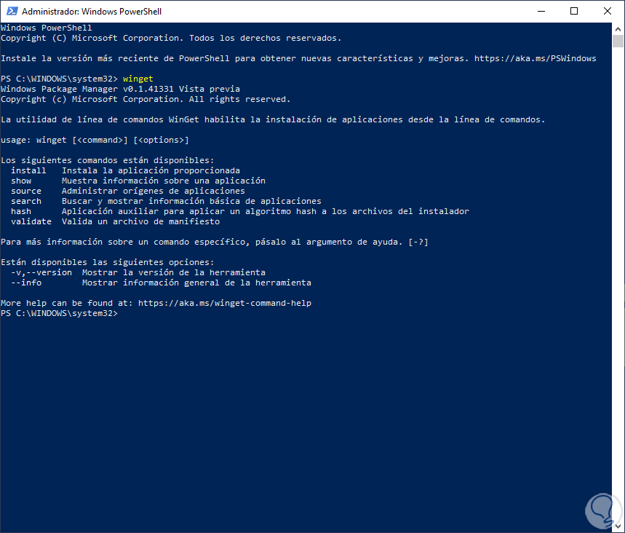The width and height of the screenshot is (625, 533).
Task: Open the PowerShell icon system menu
Action: 12,11
